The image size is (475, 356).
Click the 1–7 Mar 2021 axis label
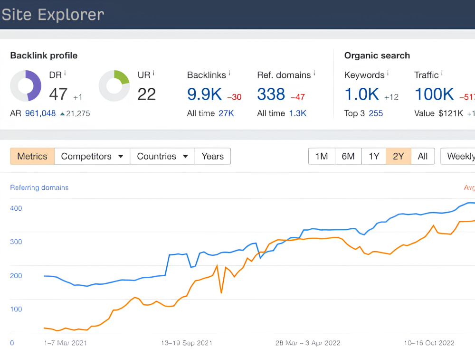[66, 343]
